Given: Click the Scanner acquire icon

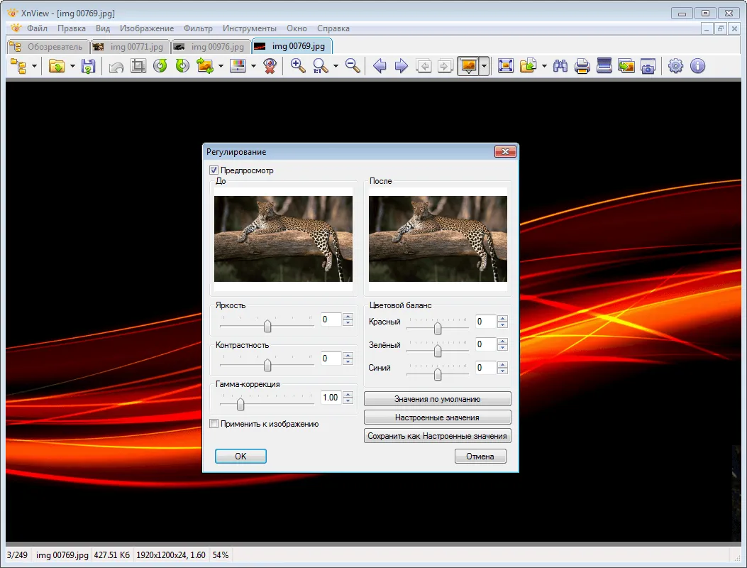Looking at the screenshot, I should coord(604,66).
